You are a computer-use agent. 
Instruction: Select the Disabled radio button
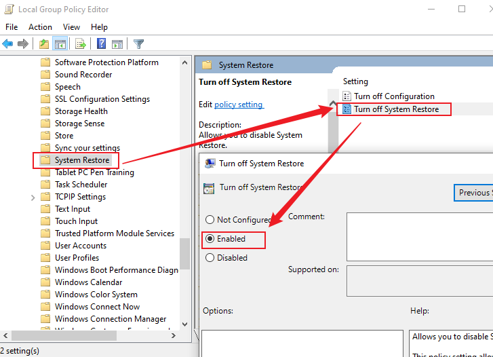(x=210, y=258)
